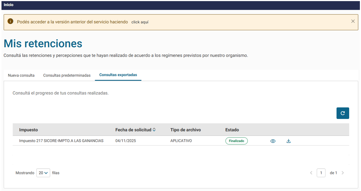
Task: Expand the rows-per-page dropdown showing 20
Action: coord(43,173)
